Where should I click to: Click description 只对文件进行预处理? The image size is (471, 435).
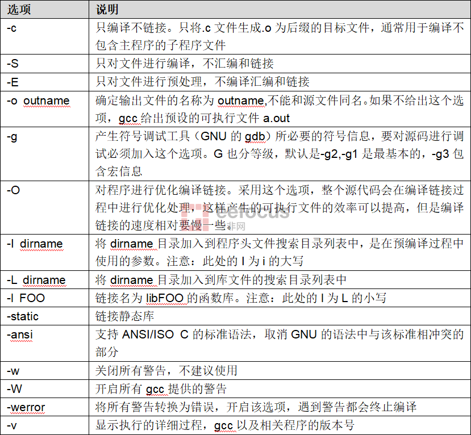point(280,82)
